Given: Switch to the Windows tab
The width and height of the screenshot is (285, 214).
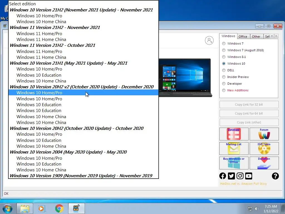Looking at the screenshot, I should 228,36.
